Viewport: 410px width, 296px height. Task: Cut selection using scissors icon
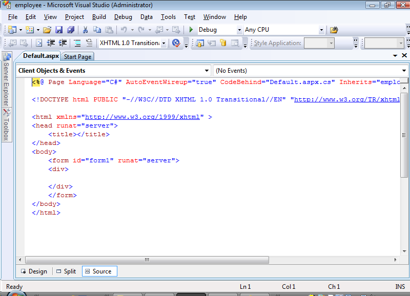coord(85,30)
